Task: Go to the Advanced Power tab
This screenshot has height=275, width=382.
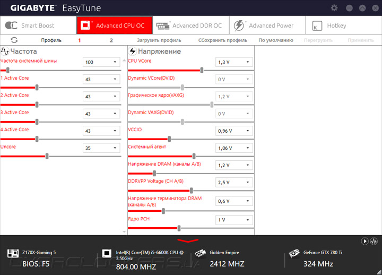Action: coord(267,25)
